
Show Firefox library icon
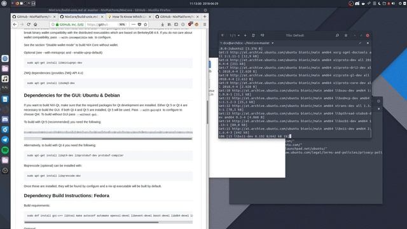(169, 24)
